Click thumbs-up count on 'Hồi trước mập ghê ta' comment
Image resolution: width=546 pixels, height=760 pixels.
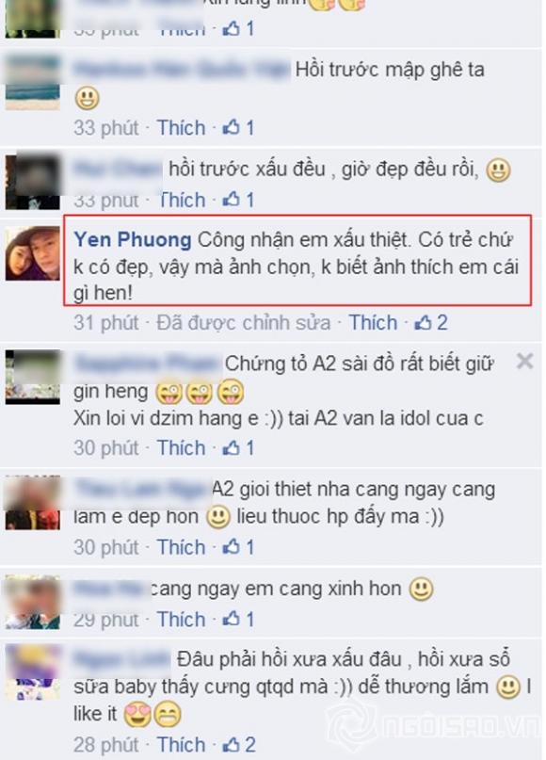[x=238, y=128]
